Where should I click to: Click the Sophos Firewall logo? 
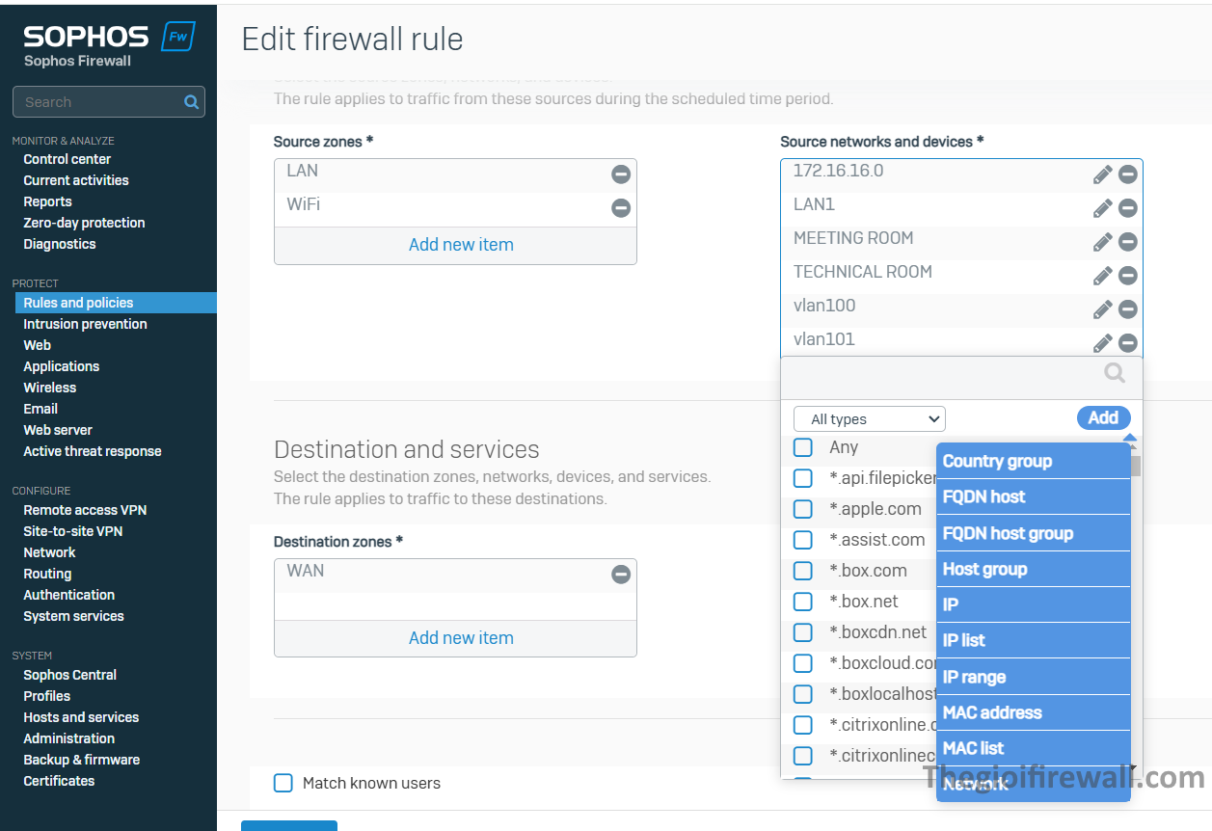(109, 45)
